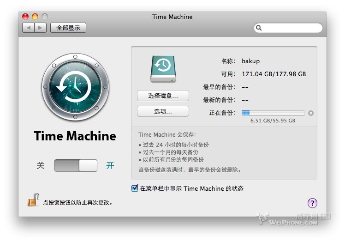This screenshot has width=345, height=242.
Task: Close the Time Machine window
Action: pyautogui.click(x=25, y=17)
